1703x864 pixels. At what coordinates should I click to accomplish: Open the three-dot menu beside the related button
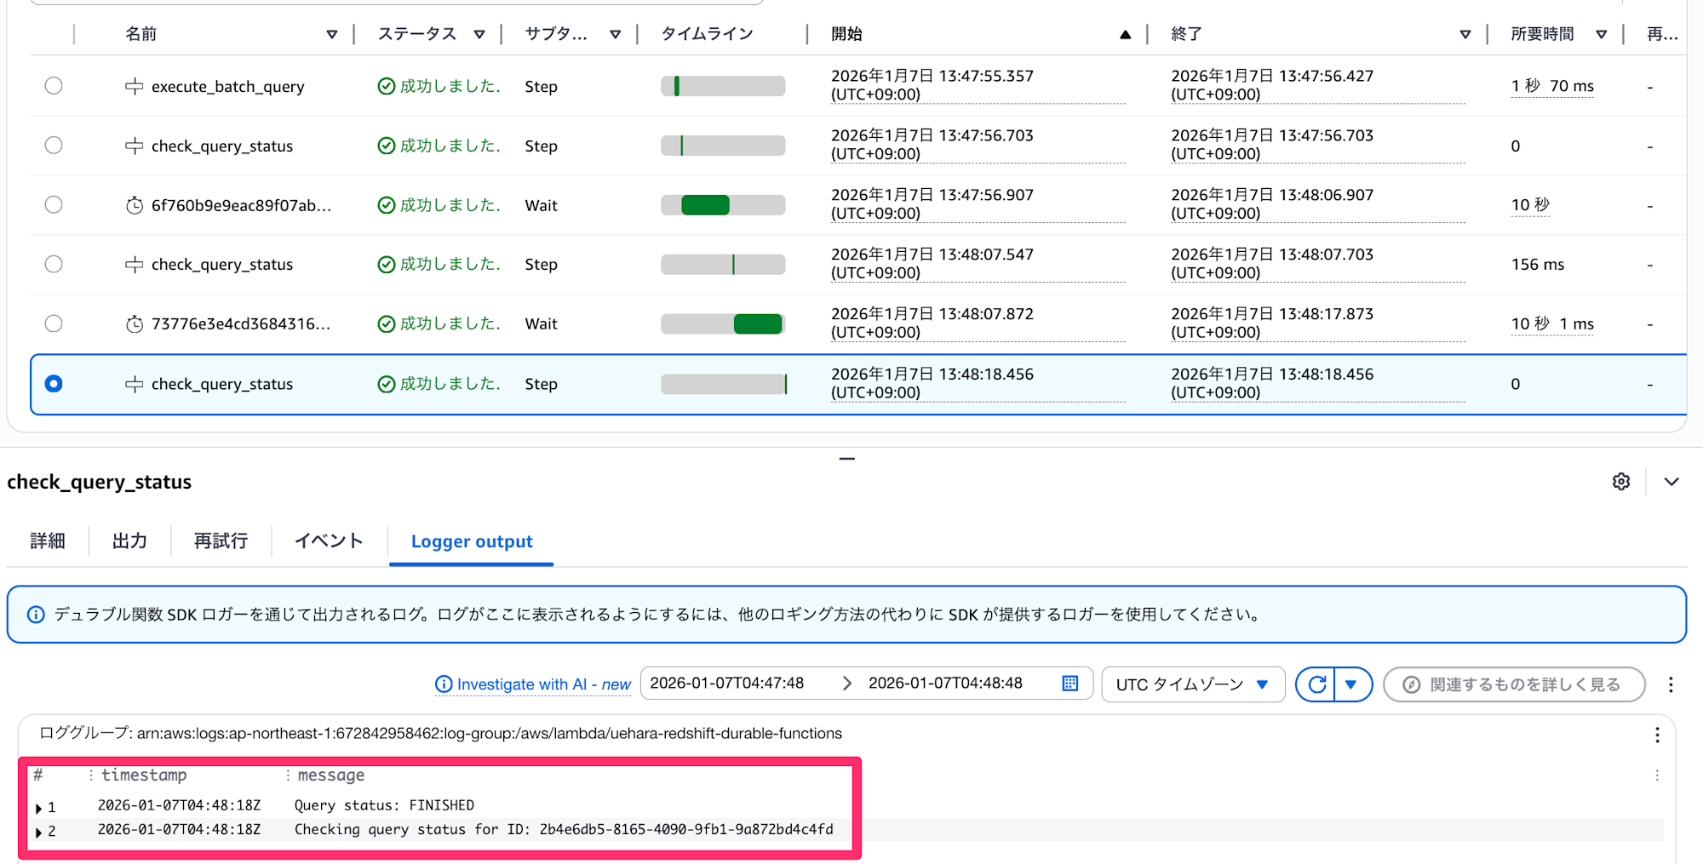coord(1670,684)
